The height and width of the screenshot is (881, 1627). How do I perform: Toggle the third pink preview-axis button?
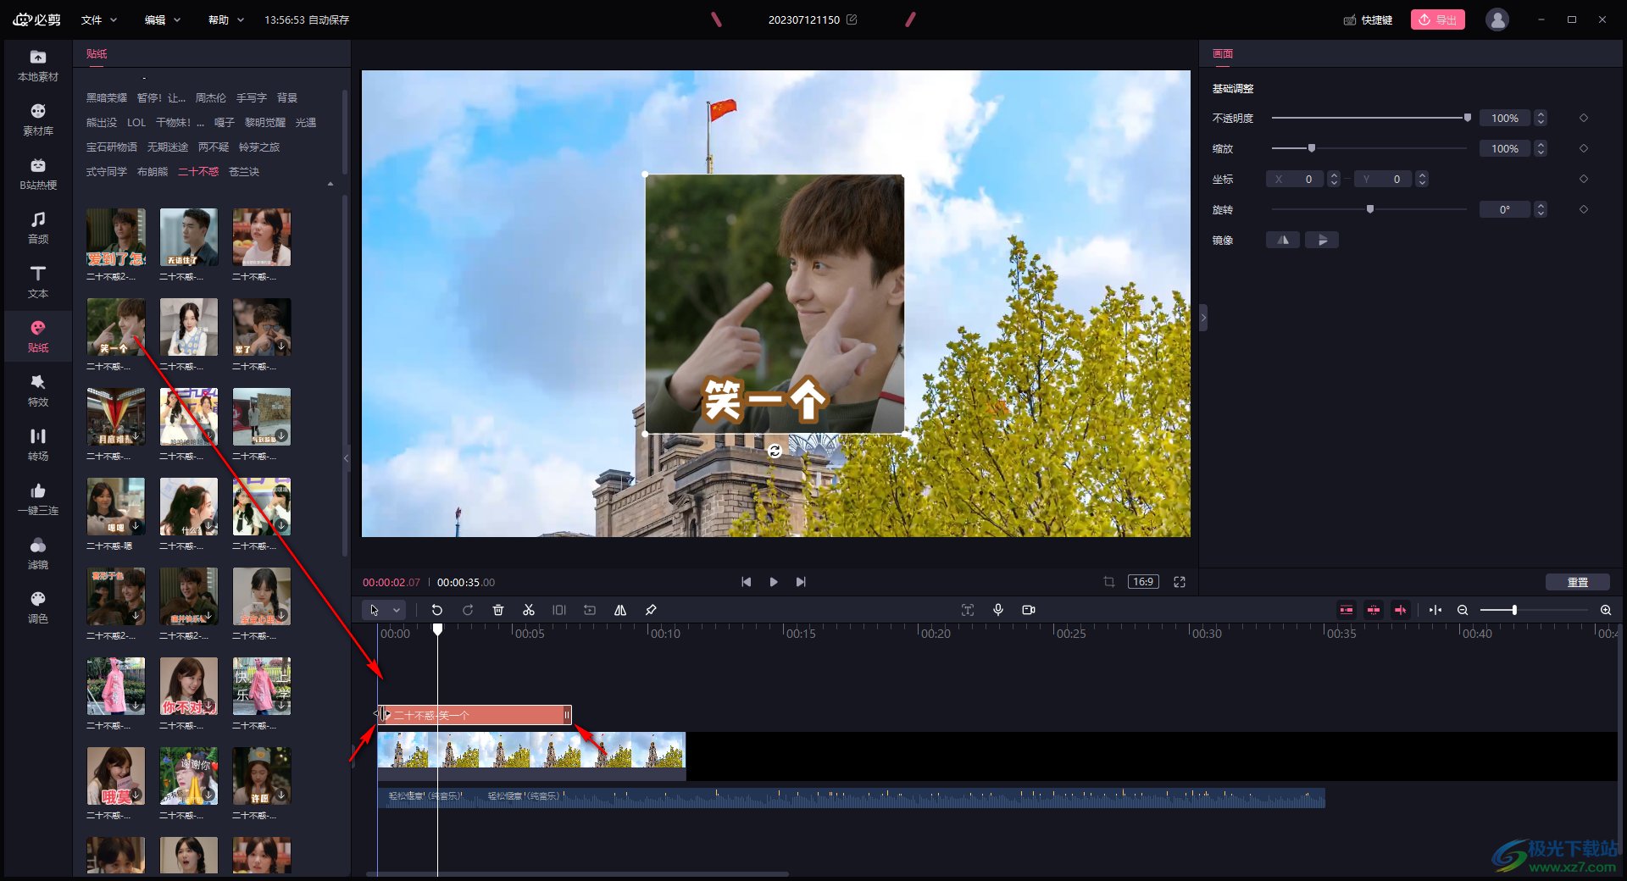click(1401, 610)
